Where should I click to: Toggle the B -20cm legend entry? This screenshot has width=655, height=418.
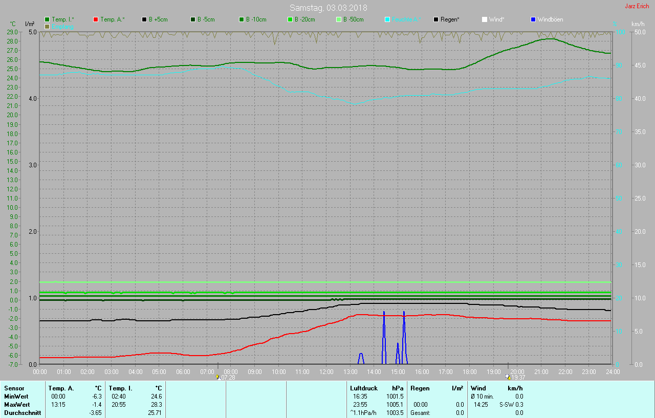click(304, 19)
